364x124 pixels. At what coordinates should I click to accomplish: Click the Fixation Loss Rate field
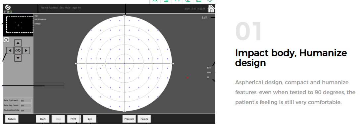click(26, 110)
